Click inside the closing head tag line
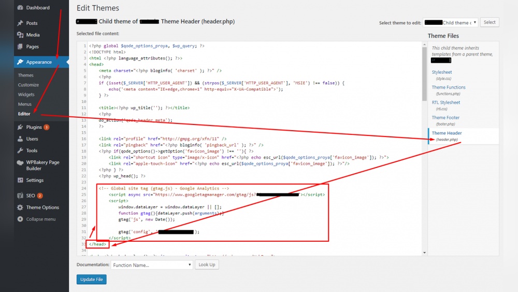This screenshot has width=518, height=292. pyautogui.click(x=97, y=244)
